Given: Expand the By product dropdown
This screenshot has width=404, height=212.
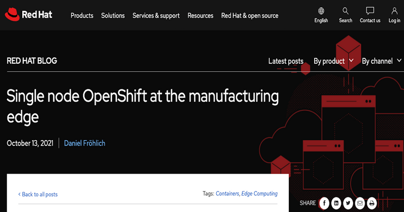Looking at the screenshot, I should click(333, 61).
